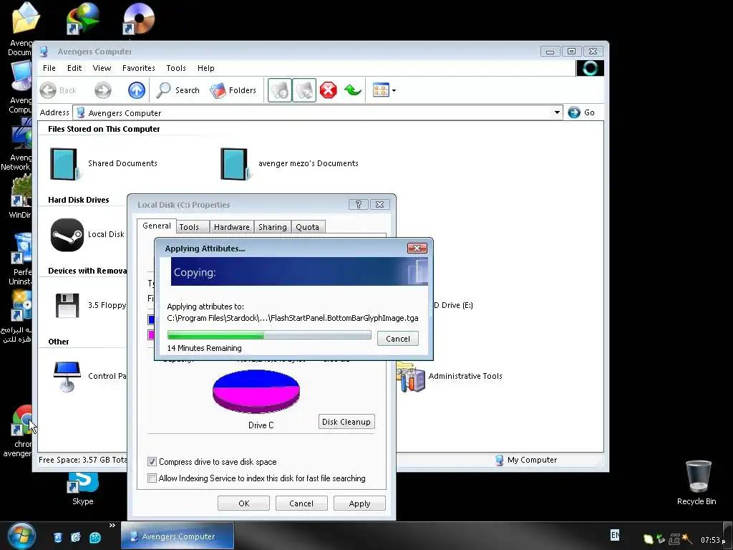Open the Favorites menu

coord(138,68)
